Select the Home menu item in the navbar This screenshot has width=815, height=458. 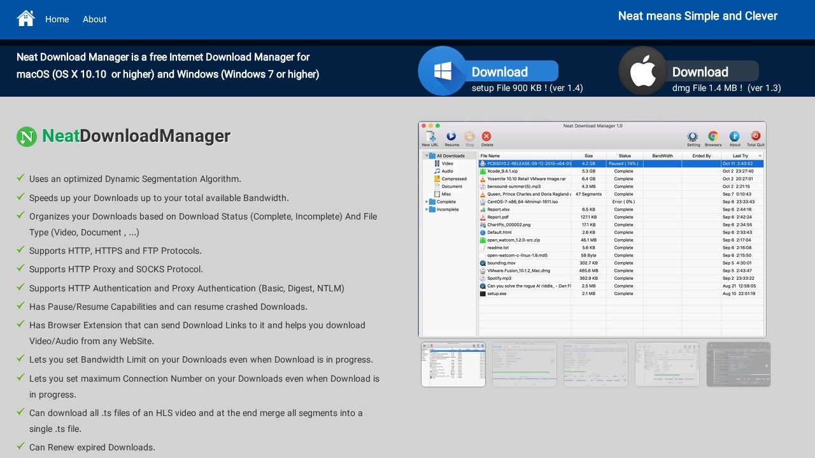(x=57, y=19)
